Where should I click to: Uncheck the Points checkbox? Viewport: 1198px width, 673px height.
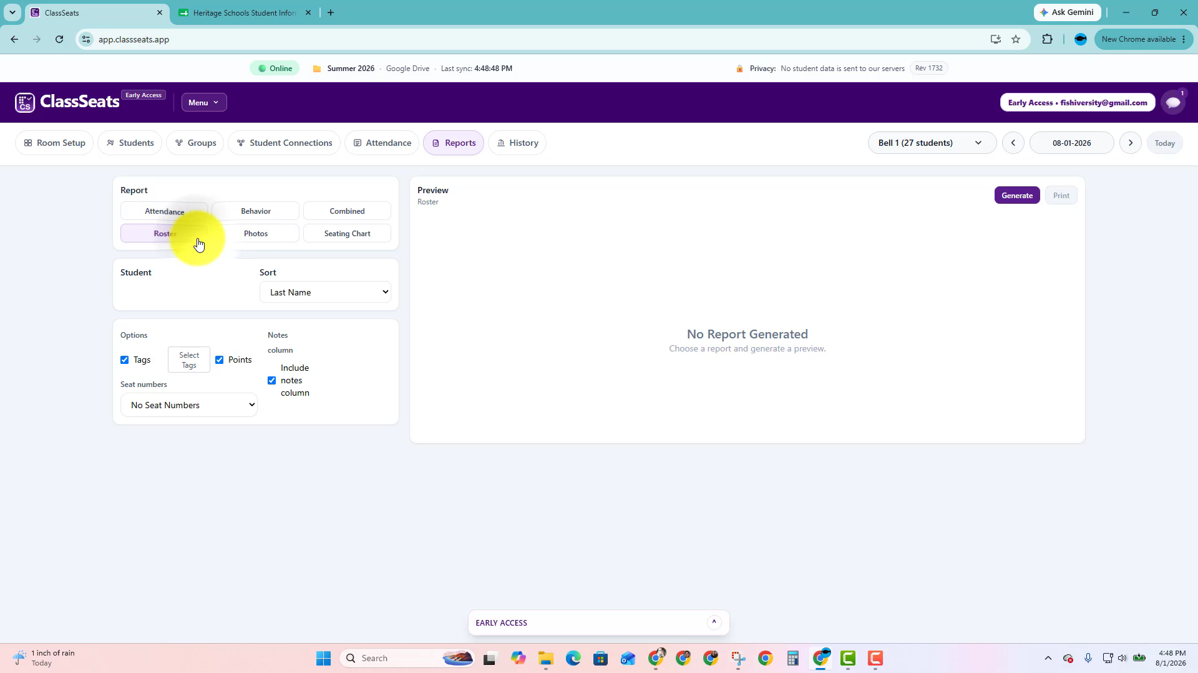click(x=220, y=360)
